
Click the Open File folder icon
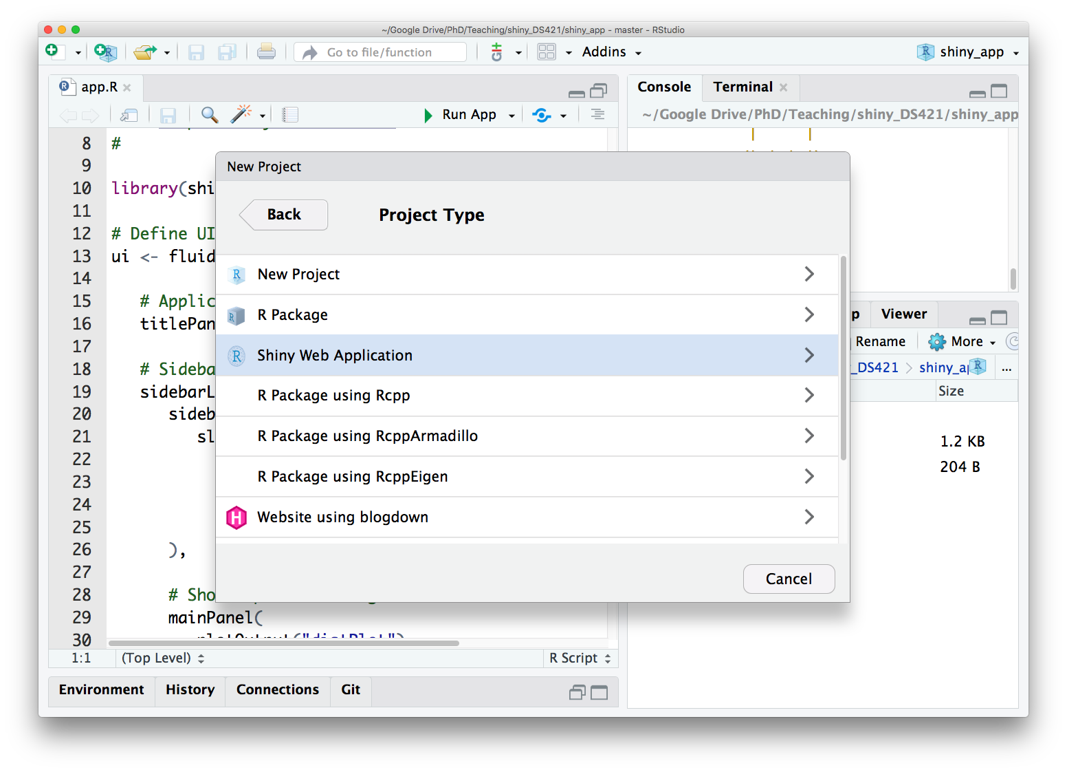(144, 52)
